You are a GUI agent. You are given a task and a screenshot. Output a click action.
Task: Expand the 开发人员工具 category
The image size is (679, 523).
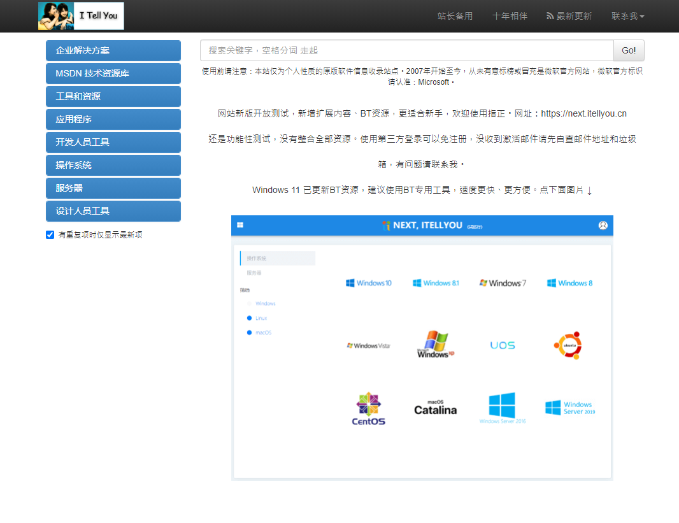coord(113,143)
